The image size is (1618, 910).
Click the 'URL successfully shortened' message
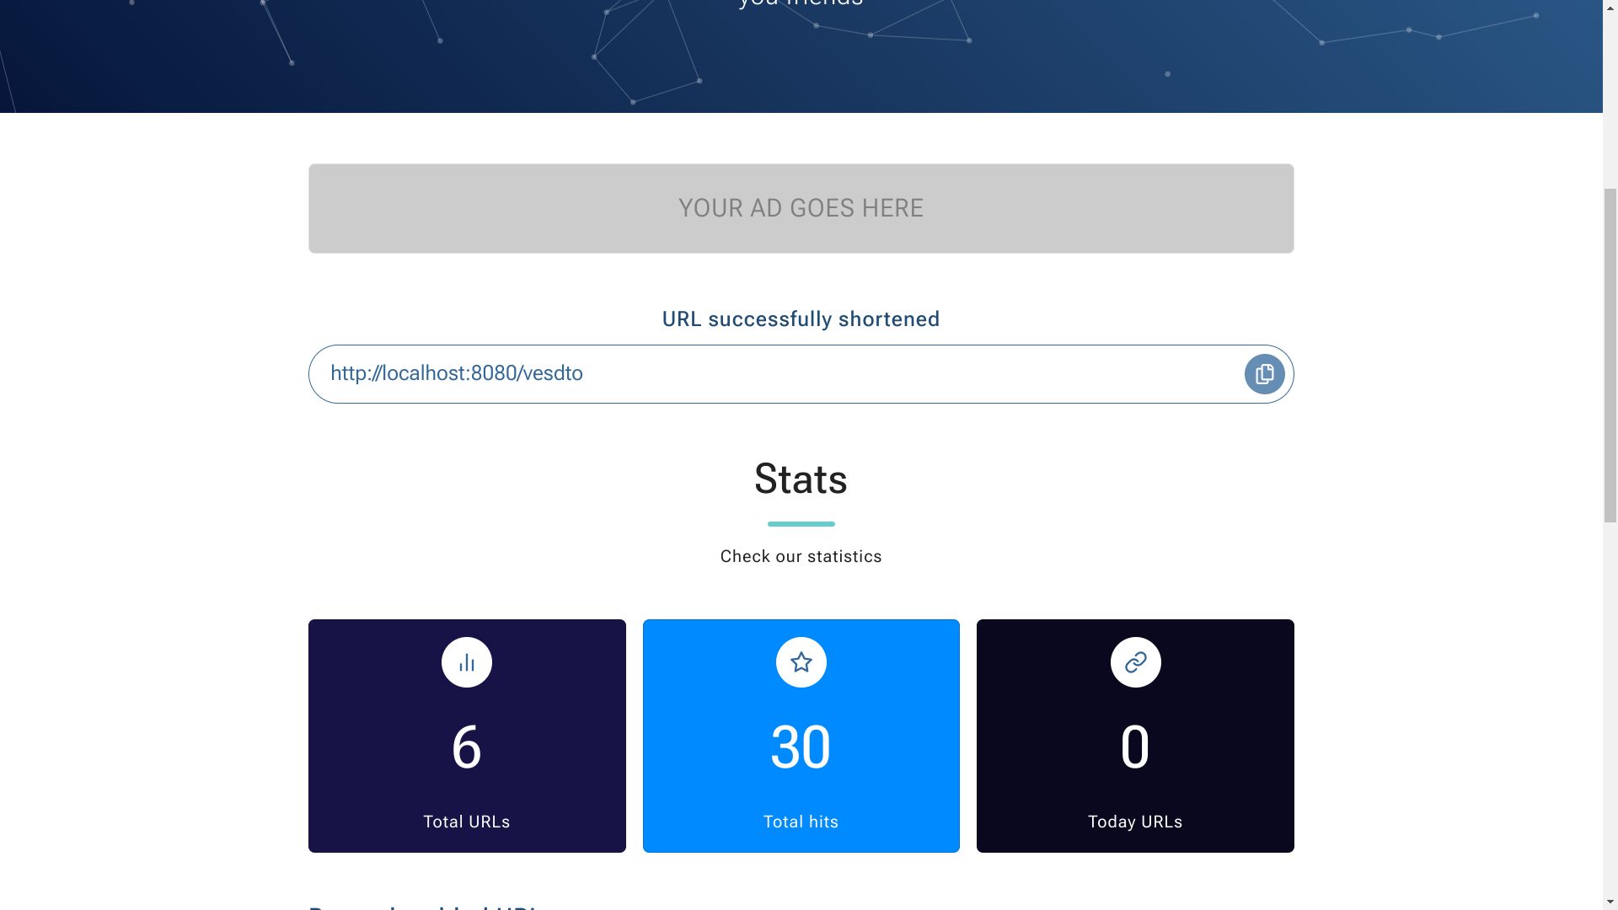point(801,319)
